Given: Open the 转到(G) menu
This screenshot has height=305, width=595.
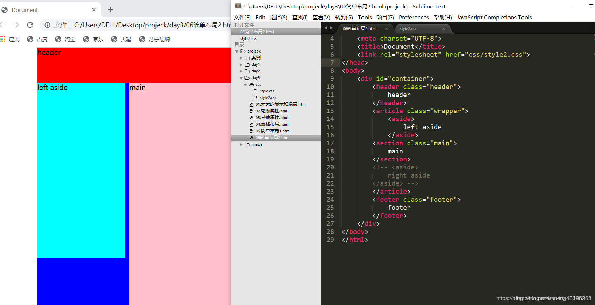Looking at the screenshot, I should point(344,17).
